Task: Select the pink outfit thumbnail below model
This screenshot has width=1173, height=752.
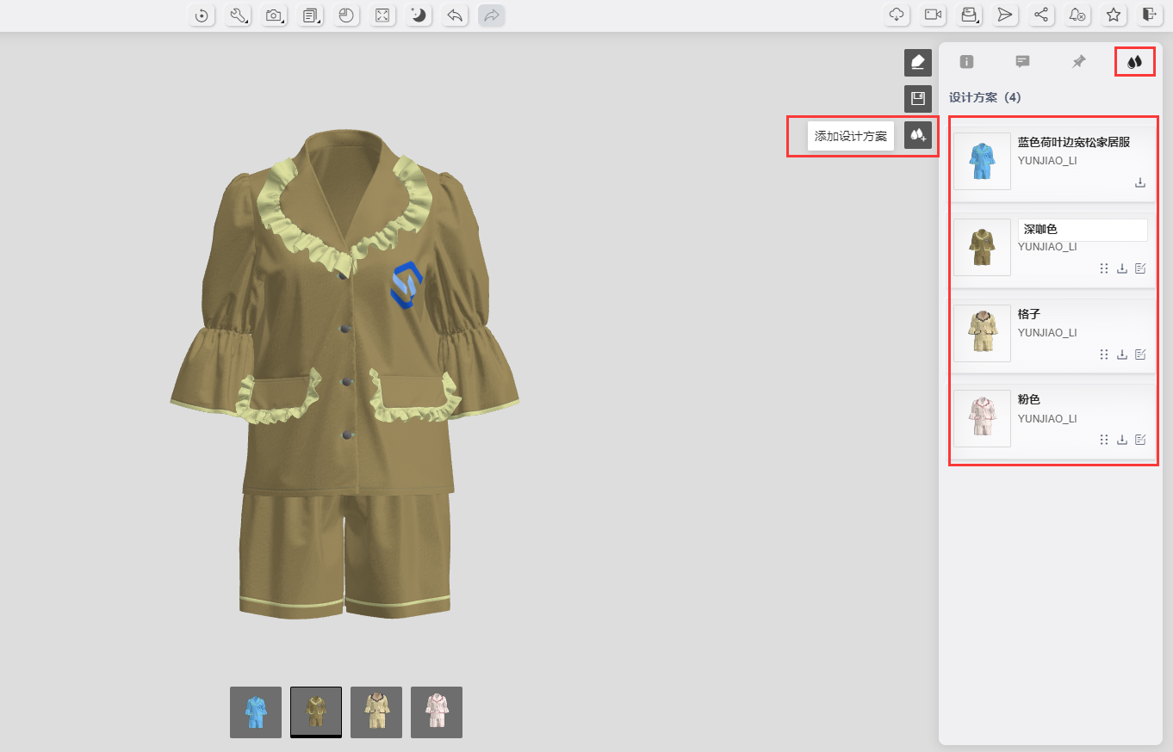Action: coord(437,712)
